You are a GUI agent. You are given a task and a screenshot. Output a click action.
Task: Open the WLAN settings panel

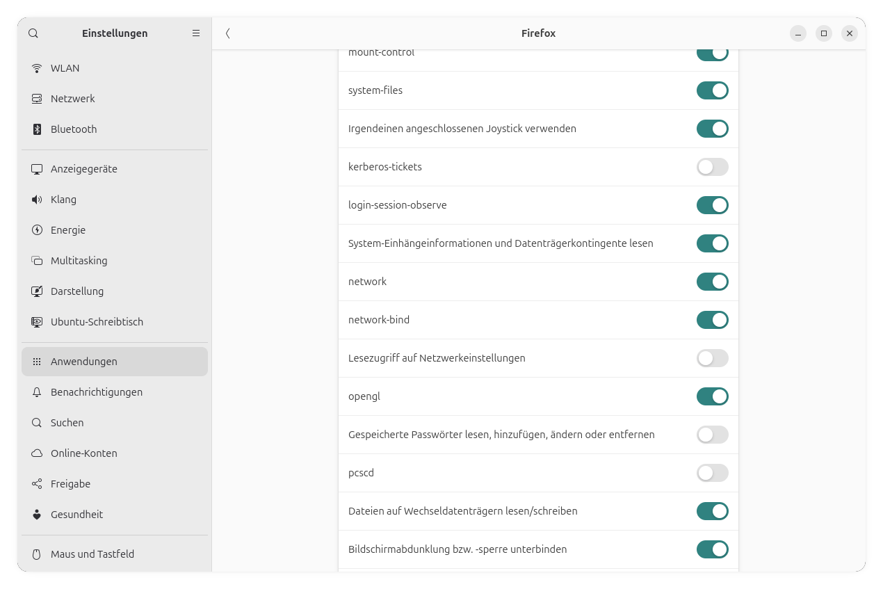click(x=115, y=68)
